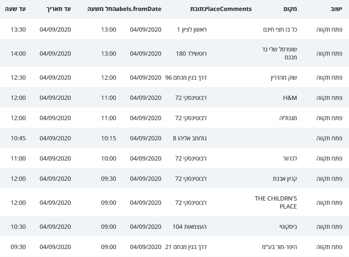The width and height of the screenshot is (349, 257).
Task: Select address העצמאות 104
Action: (x=190, y=226)
